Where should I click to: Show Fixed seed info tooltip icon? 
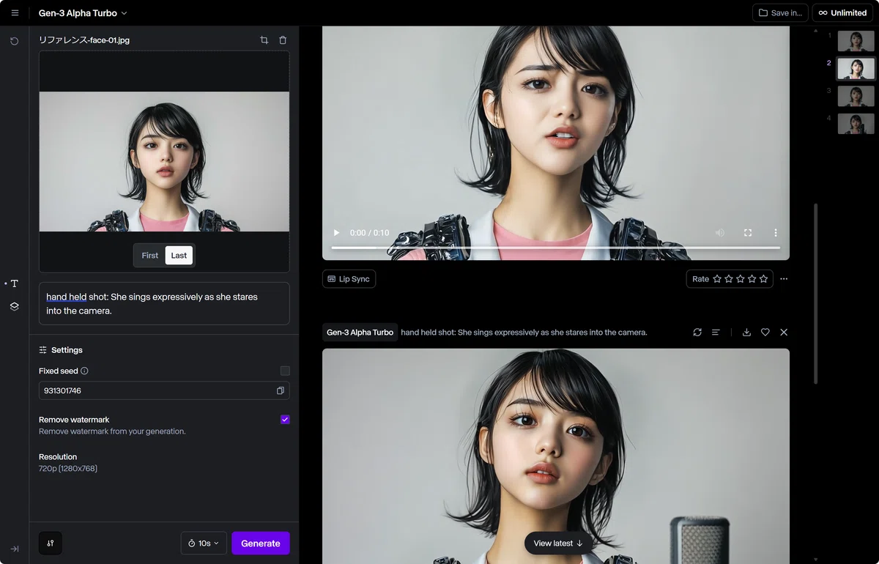tap(84, 371)
